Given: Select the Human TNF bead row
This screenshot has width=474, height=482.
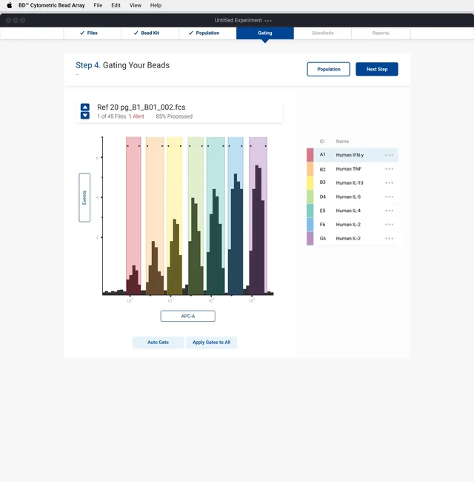Looking at the screenshot, I should coord(353,169).
